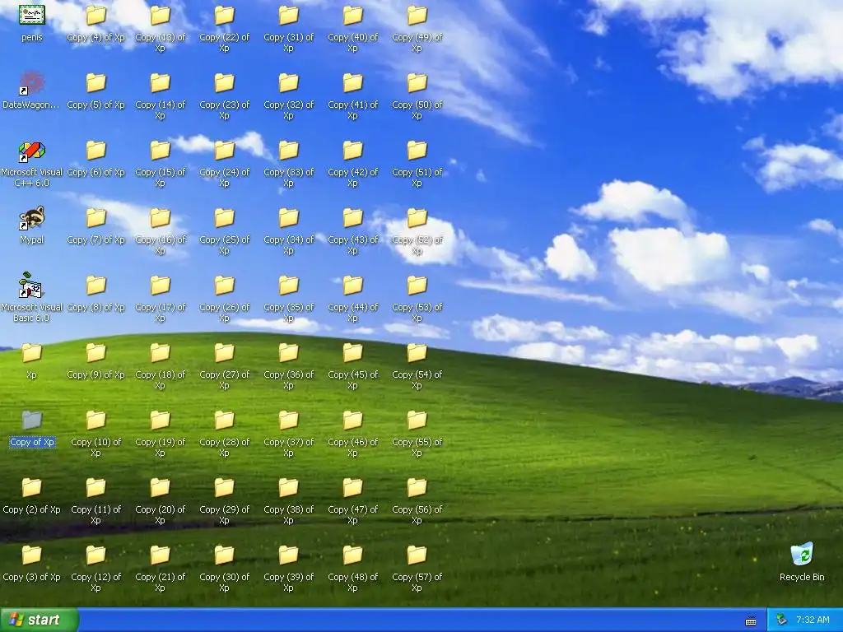
Task: Select the Copy (10) of Xp folder
Action: (x=95, y=421)
